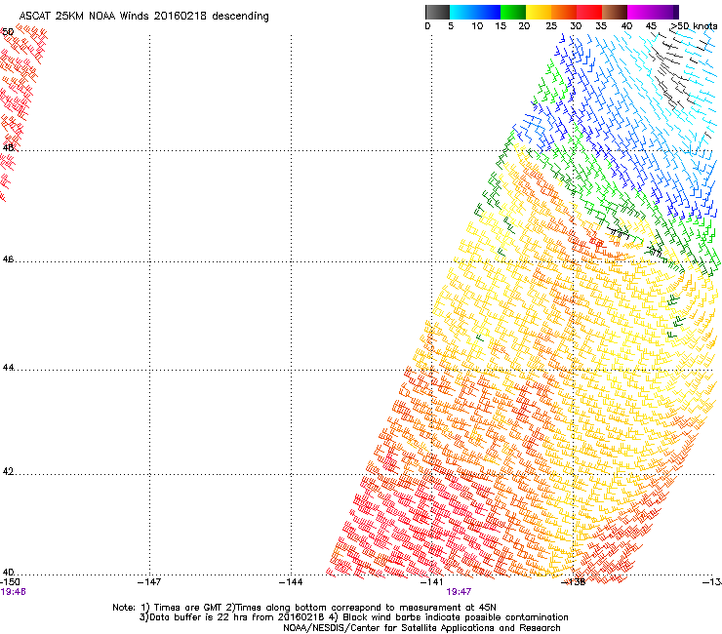
Task: Click the purple 19:47 timestamp
Action: 459,592
